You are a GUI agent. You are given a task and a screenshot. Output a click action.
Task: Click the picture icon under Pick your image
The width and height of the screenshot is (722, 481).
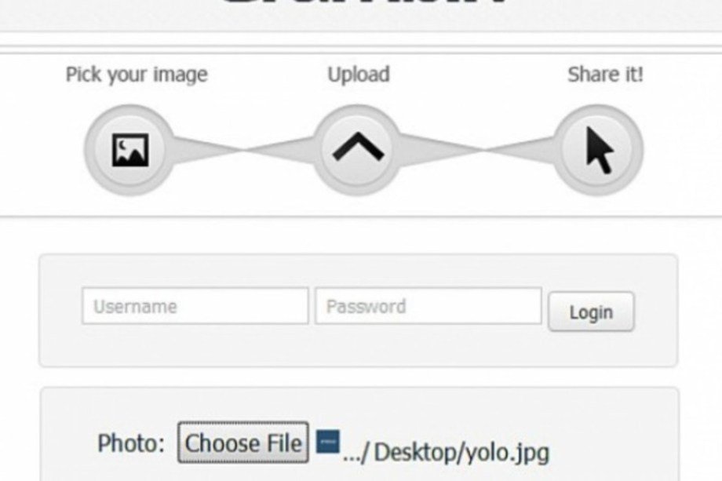pyautogui.click(x=130, y=150)
